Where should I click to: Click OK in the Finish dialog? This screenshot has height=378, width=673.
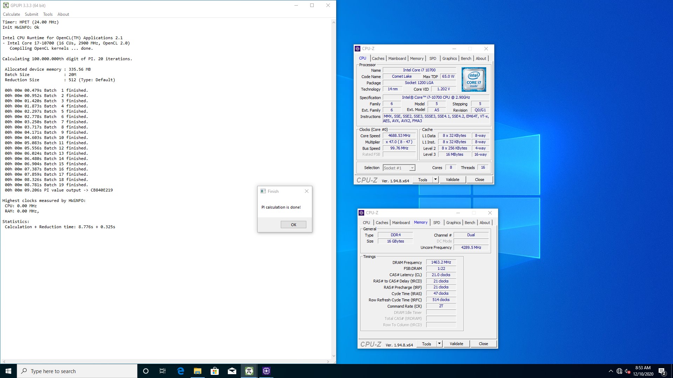pyautogui.click(x=293, y=225)
